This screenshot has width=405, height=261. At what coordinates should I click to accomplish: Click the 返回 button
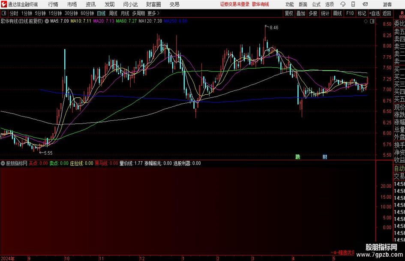[387, 13]
